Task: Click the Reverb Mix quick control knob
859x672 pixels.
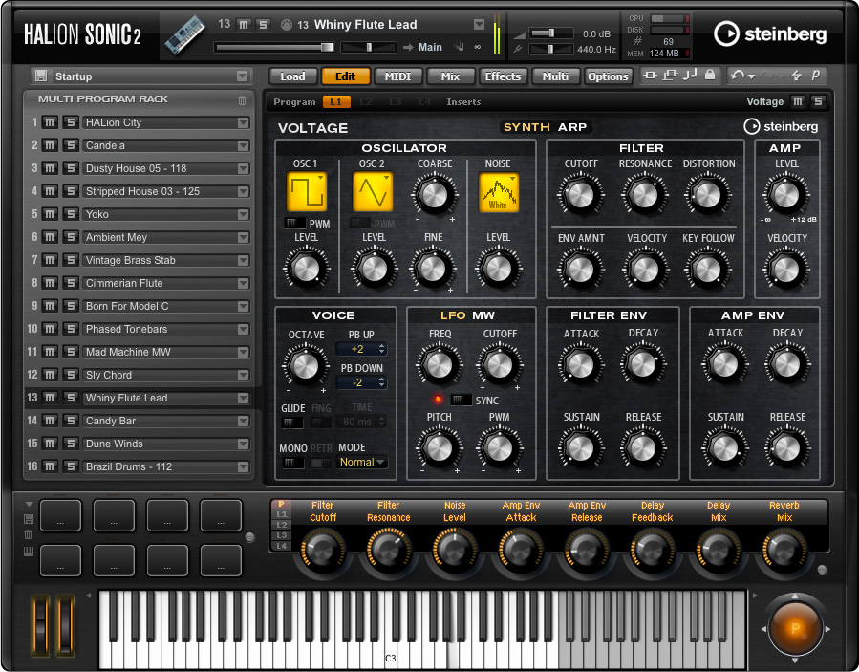Action: (x=784, y=550)
